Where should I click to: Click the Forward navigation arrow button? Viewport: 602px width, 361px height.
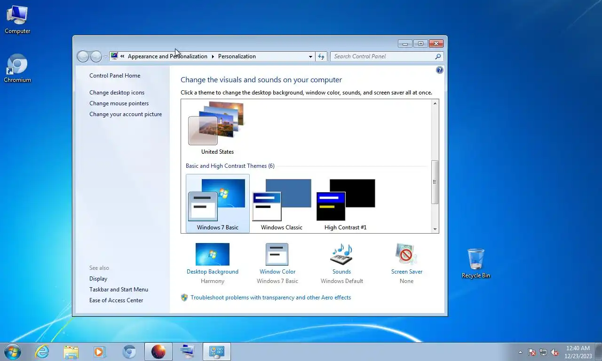click(96, 56)
